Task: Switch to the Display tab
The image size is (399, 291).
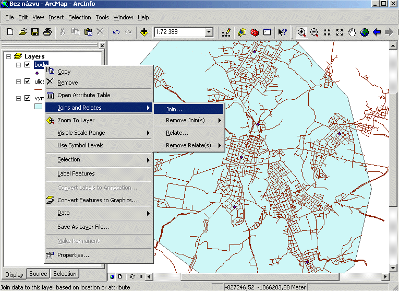Action: pos(14,274)
